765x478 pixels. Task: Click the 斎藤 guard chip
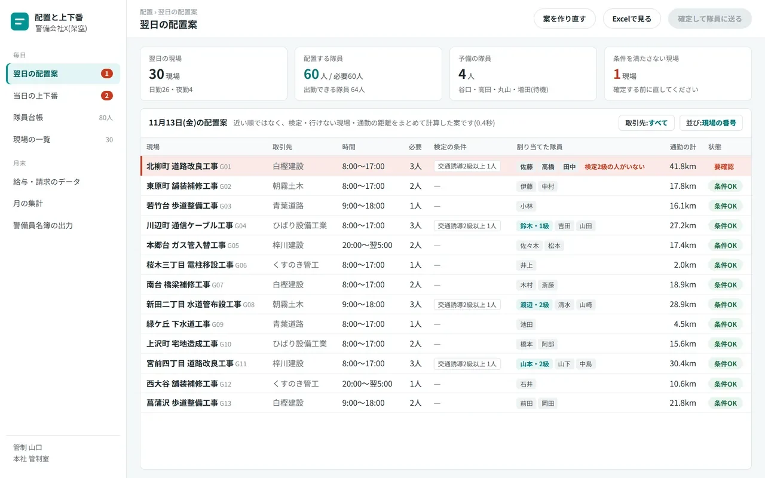[x=548, y=285]
